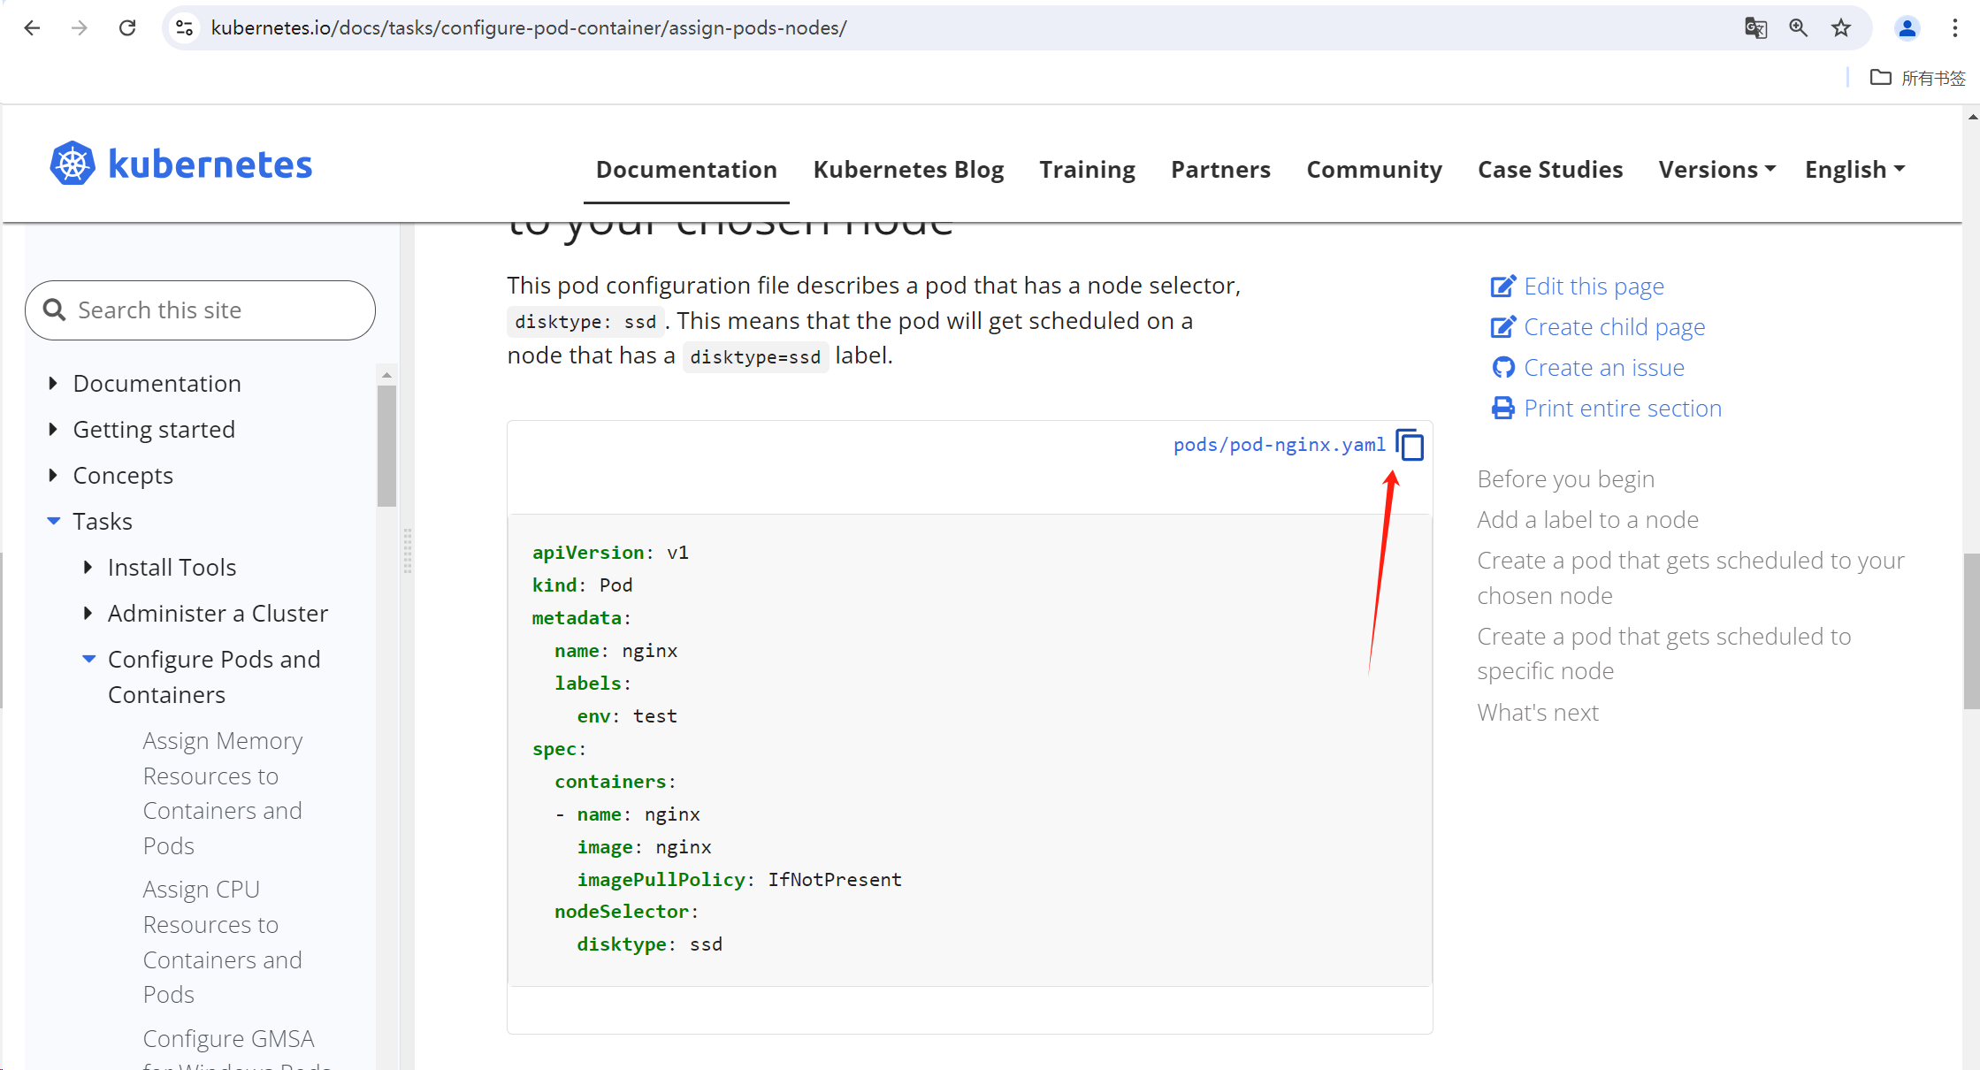This screenshot has height=1070, width=1980.
Task: Open the English language dropdown
Action: coord(1854,169)
